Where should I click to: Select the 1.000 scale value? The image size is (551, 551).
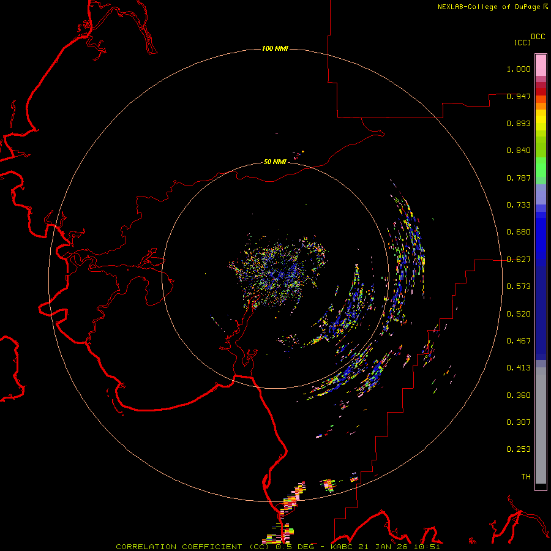(x=519, y=69)
